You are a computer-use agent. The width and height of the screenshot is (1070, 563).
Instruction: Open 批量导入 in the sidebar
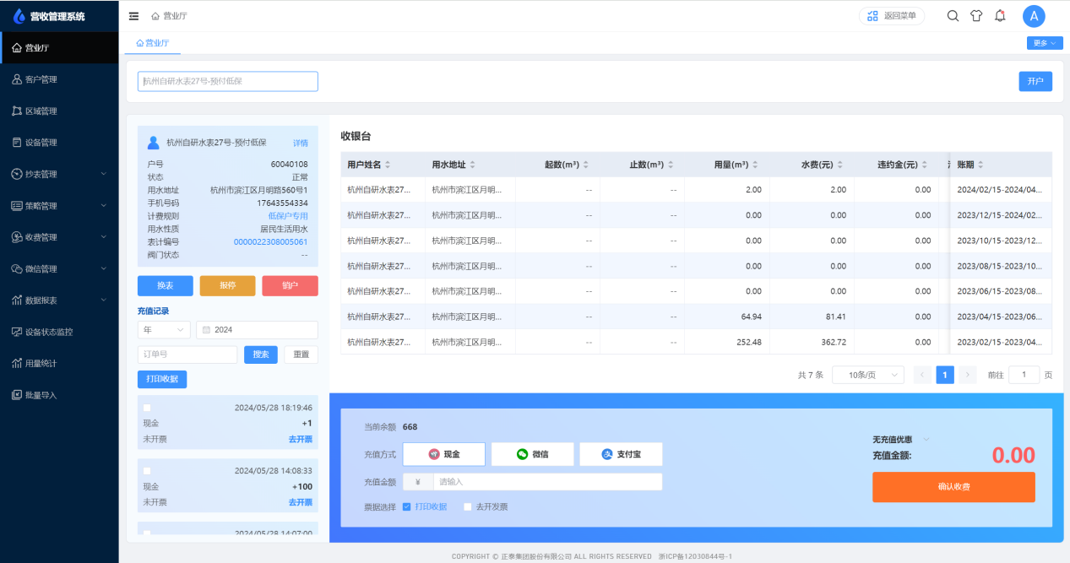coord(59,395)
